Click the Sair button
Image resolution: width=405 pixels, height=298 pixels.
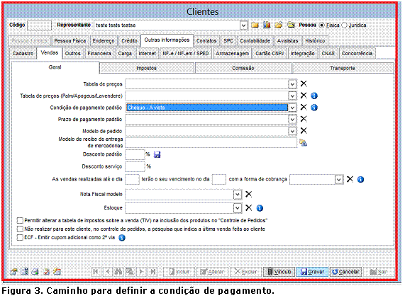coord(379,272)
